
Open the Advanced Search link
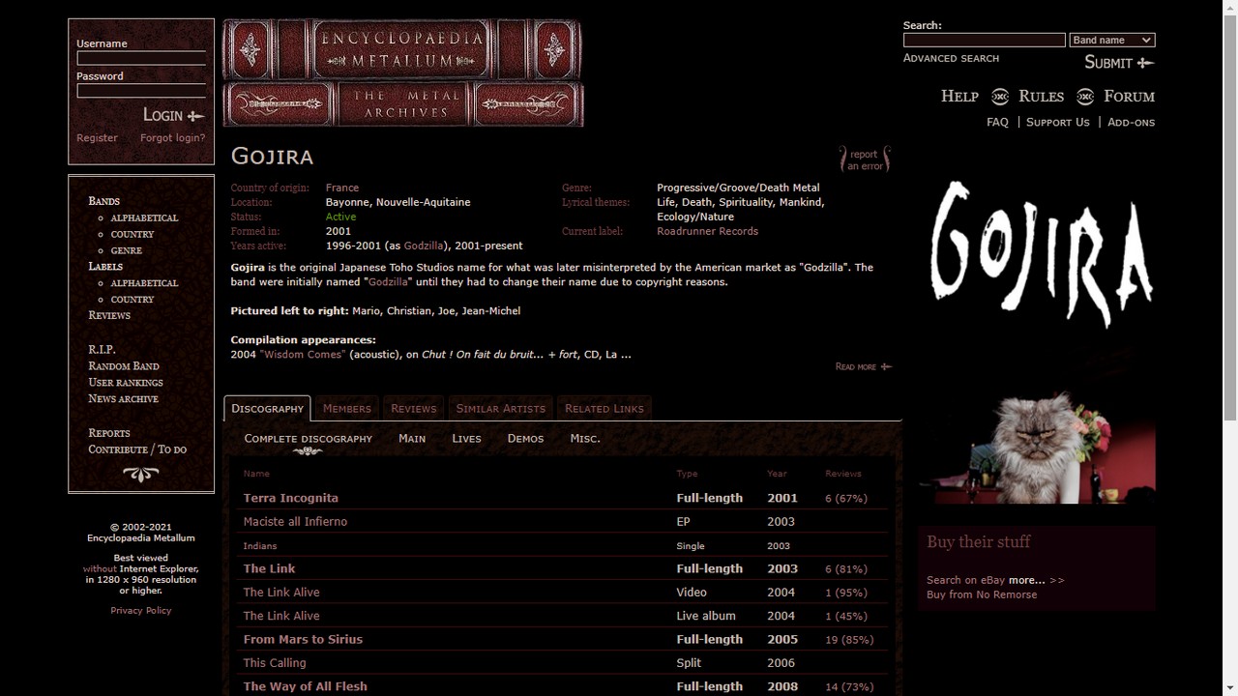click(x=951, y=59)
